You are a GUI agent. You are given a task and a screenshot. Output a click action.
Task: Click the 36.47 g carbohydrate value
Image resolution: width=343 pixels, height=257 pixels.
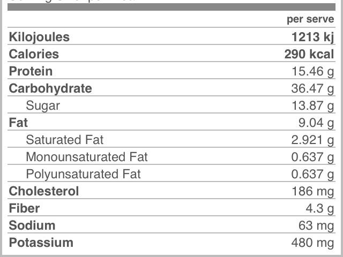(x=312, y=88)
